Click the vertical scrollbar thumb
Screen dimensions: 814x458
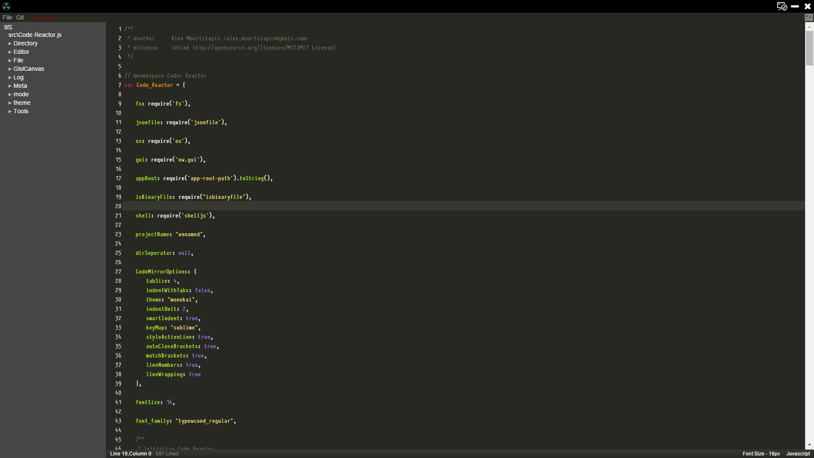(809, 47)
